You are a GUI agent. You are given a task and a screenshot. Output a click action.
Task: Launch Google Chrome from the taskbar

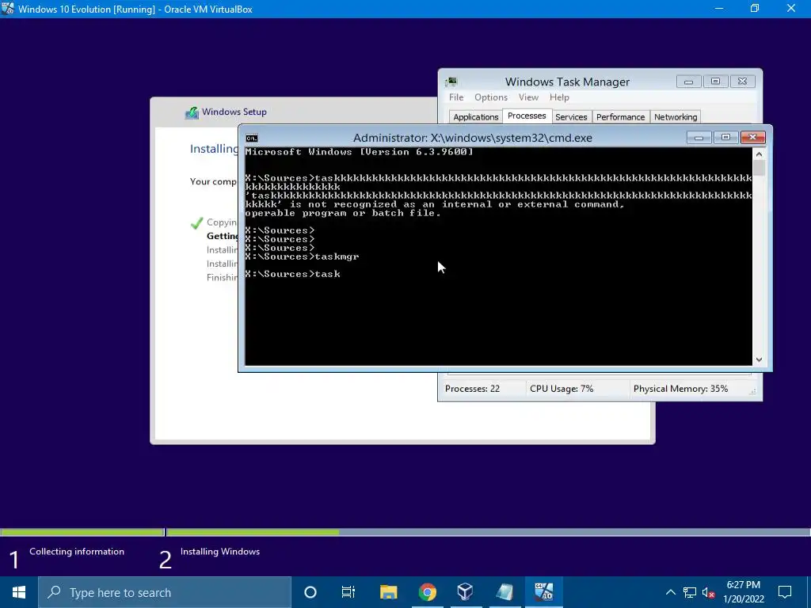pos(427,592)
